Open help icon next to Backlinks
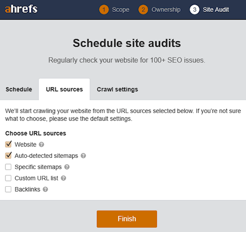This screenshot has height=232, width=246. point(45,189)
